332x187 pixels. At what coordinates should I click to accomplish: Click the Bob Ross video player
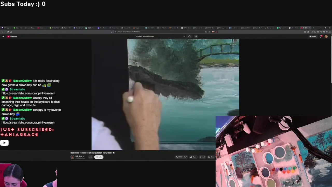tap(165, 95)
